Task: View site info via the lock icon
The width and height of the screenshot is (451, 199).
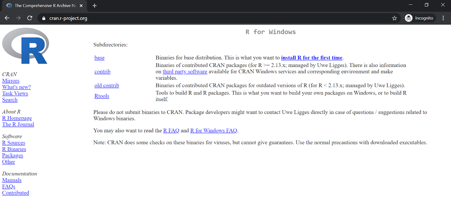Action: (43, 18)
